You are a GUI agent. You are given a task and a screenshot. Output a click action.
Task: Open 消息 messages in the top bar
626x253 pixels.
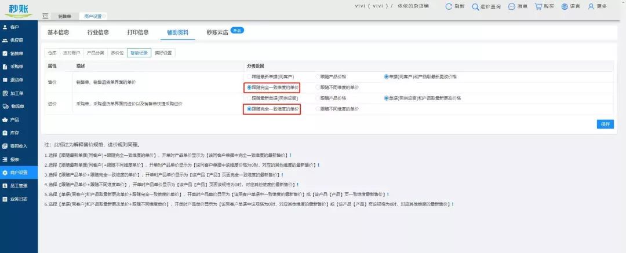[518, 6]
